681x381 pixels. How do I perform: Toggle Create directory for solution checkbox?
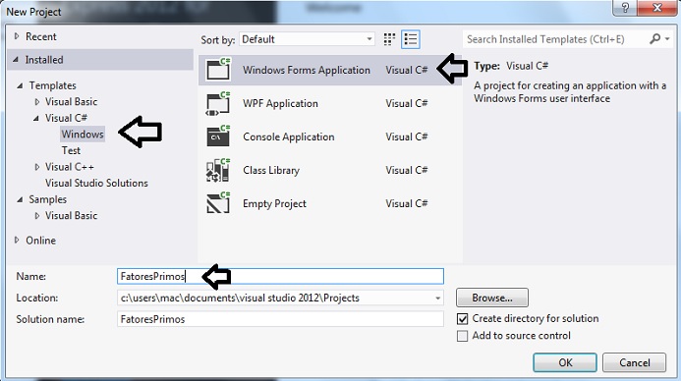tap(463, 319)
